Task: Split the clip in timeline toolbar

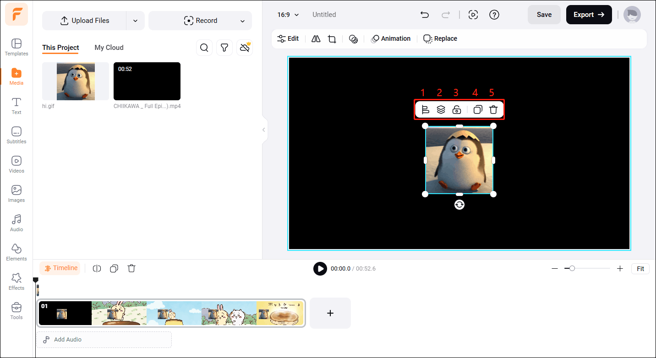Action: point(97,268)
